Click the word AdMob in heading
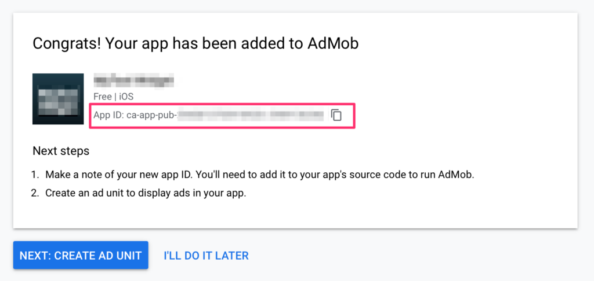The image size is (594, 281). click(333, 44)
